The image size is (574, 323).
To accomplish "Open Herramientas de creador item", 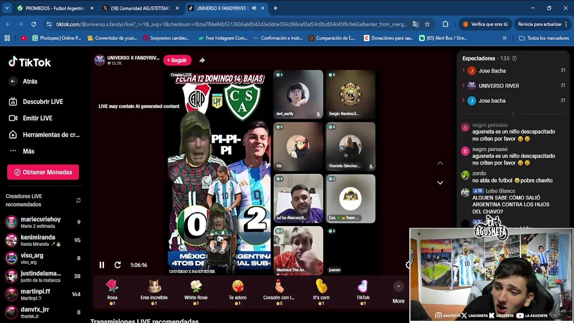I will (x=44, y=135).
